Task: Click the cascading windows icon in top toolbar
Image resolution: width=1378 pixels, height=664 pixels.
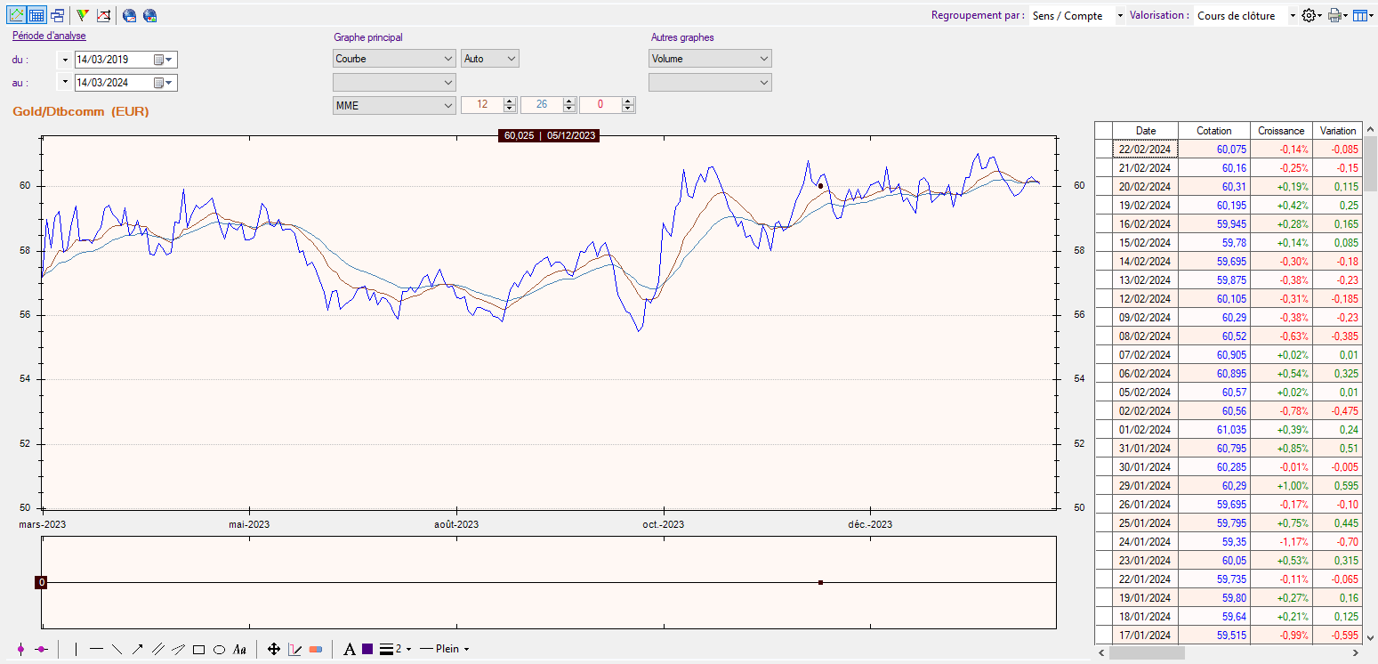Action: click(x=57, y=15)
